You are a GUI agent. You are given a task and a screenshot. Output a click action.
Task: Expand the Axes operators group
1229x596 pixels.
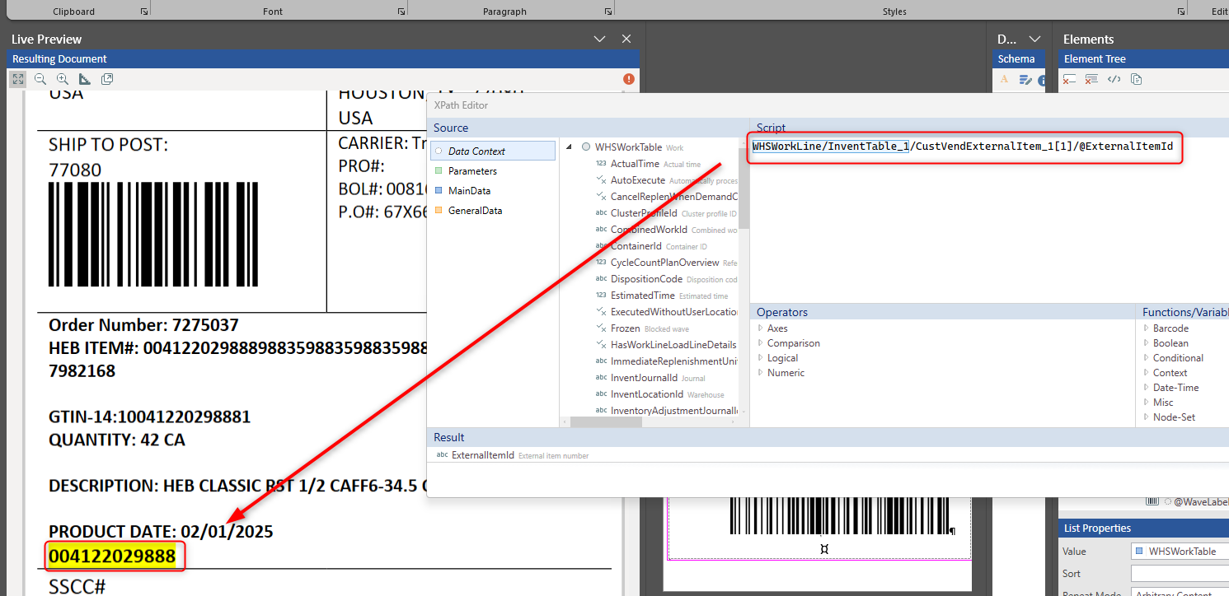pos(760,328)
